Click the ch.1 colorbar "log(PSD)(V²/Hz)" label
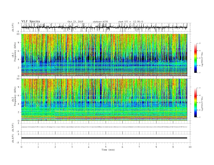The width and height of the screenshot is (214, 165). point(202,59)
